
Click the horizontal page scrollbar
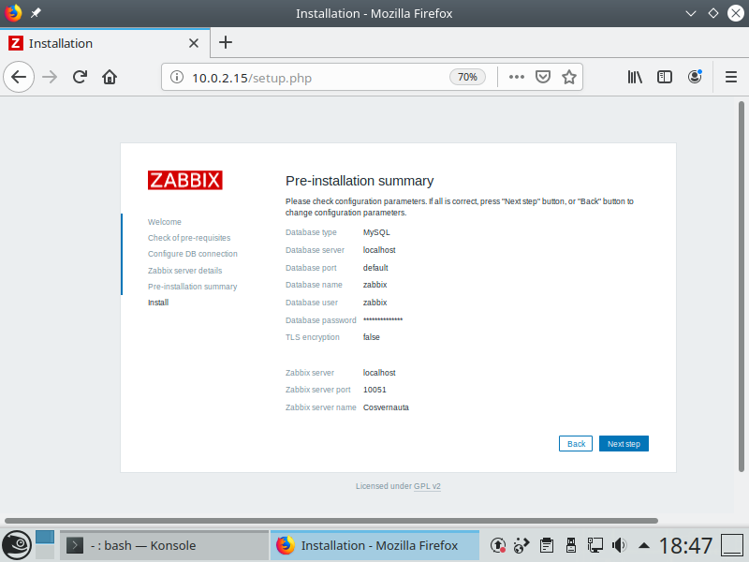coord(331,521)
